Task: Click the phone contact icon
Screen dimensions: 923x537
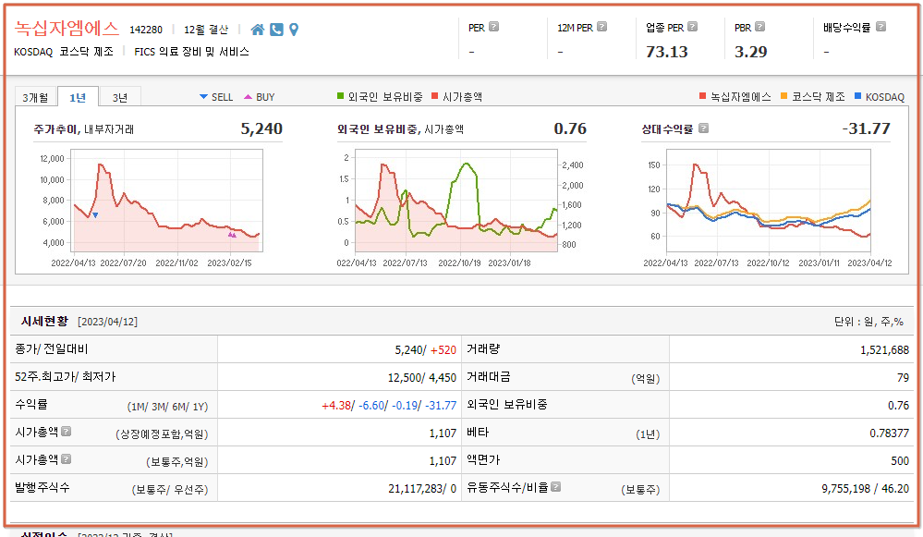Action: (276, 30)
